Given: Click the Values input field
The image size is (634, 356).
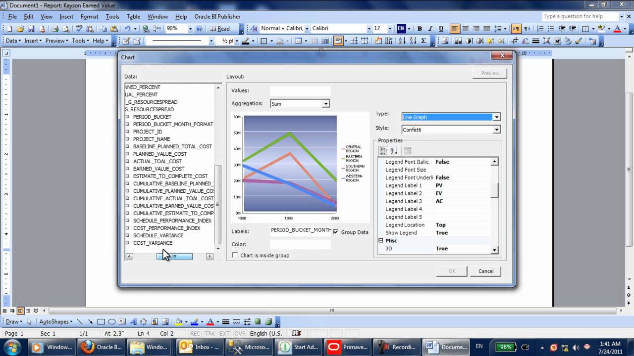Looking at the screenshot, I should pos(300,91).
